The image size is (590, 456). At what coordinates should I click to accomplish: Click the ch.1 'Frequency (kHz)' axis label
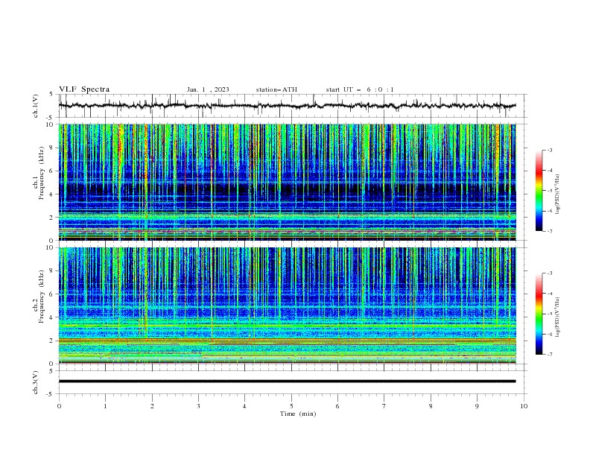42,174
